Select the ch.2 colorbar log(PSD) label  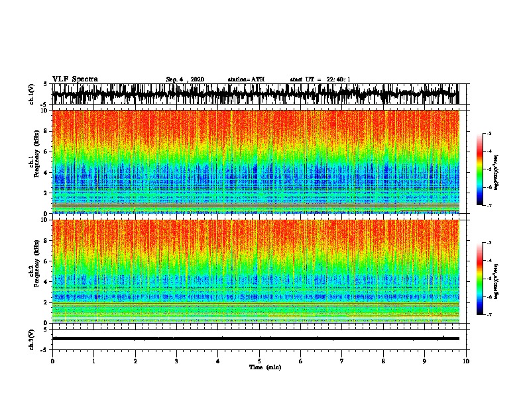click(x=496, y=281)
